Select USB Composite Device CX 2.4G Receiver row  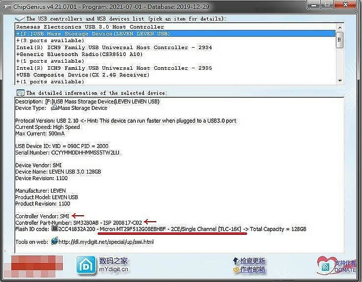[175, 75]
